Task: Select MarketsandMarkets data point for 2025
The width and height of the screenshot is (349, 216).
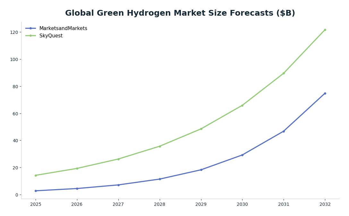Action: coord(36,191)
